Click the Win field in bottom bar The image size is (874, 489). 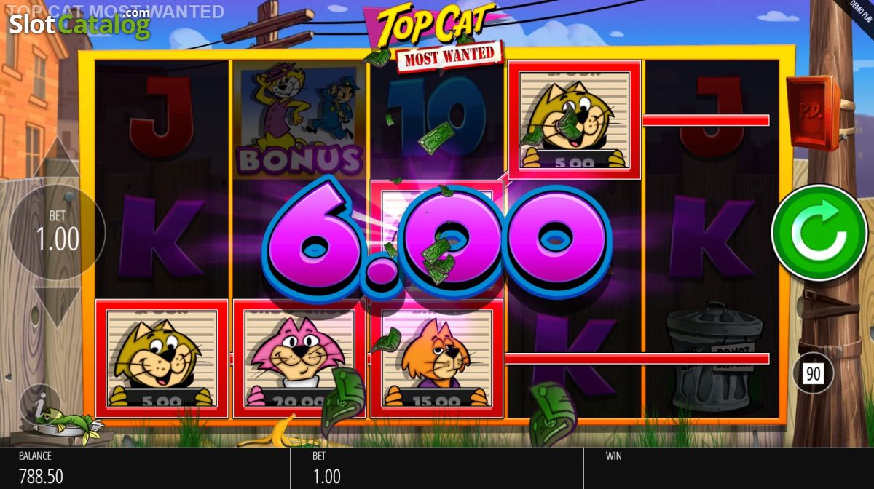pos(728,468)
